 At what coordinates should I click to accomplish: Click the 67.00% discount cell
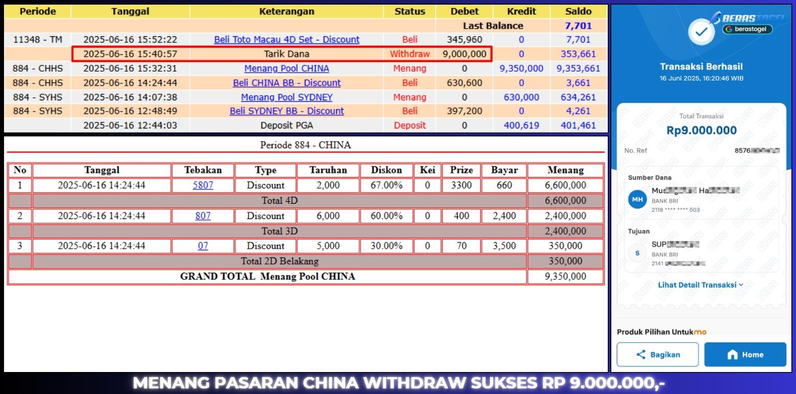[x=386, y=185]
